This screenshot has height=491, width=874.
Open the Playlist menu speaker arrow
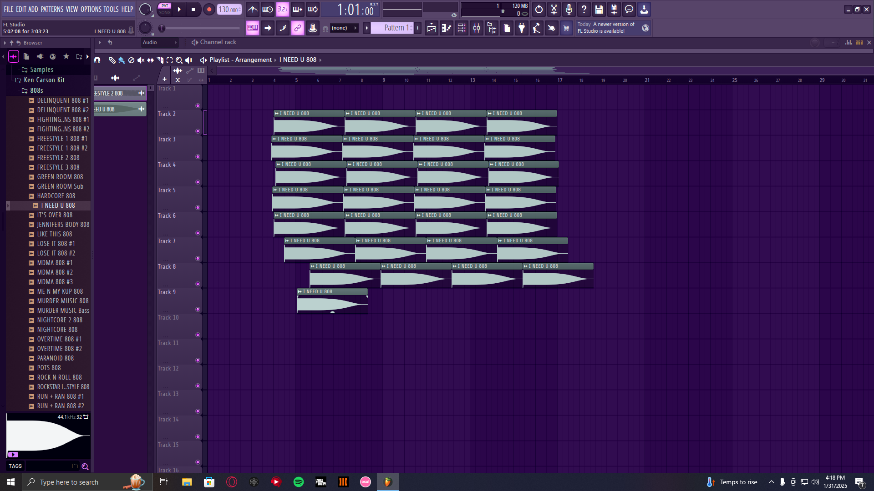(x=203, y=60)
